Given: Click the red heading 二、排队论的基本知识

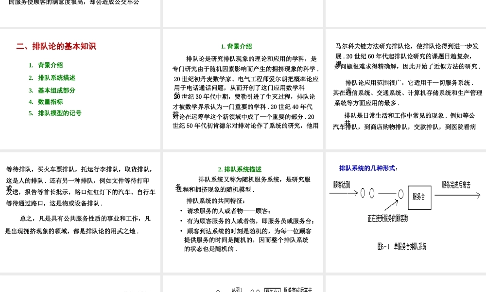Looking at the screenshot, I should [x=57, y=46].
